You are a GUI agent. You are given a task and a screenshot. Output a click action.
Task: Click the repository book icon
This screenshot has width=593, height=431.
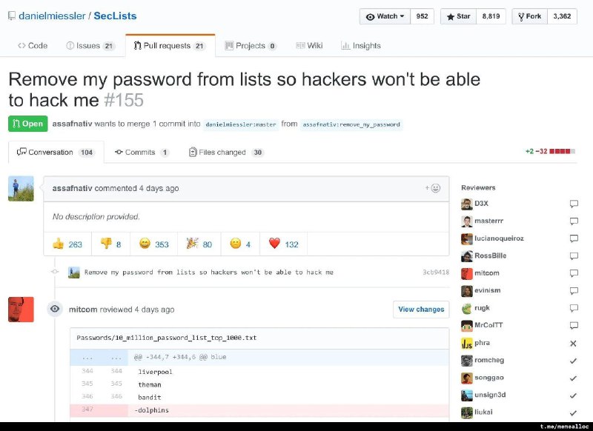tap(12, 16)
